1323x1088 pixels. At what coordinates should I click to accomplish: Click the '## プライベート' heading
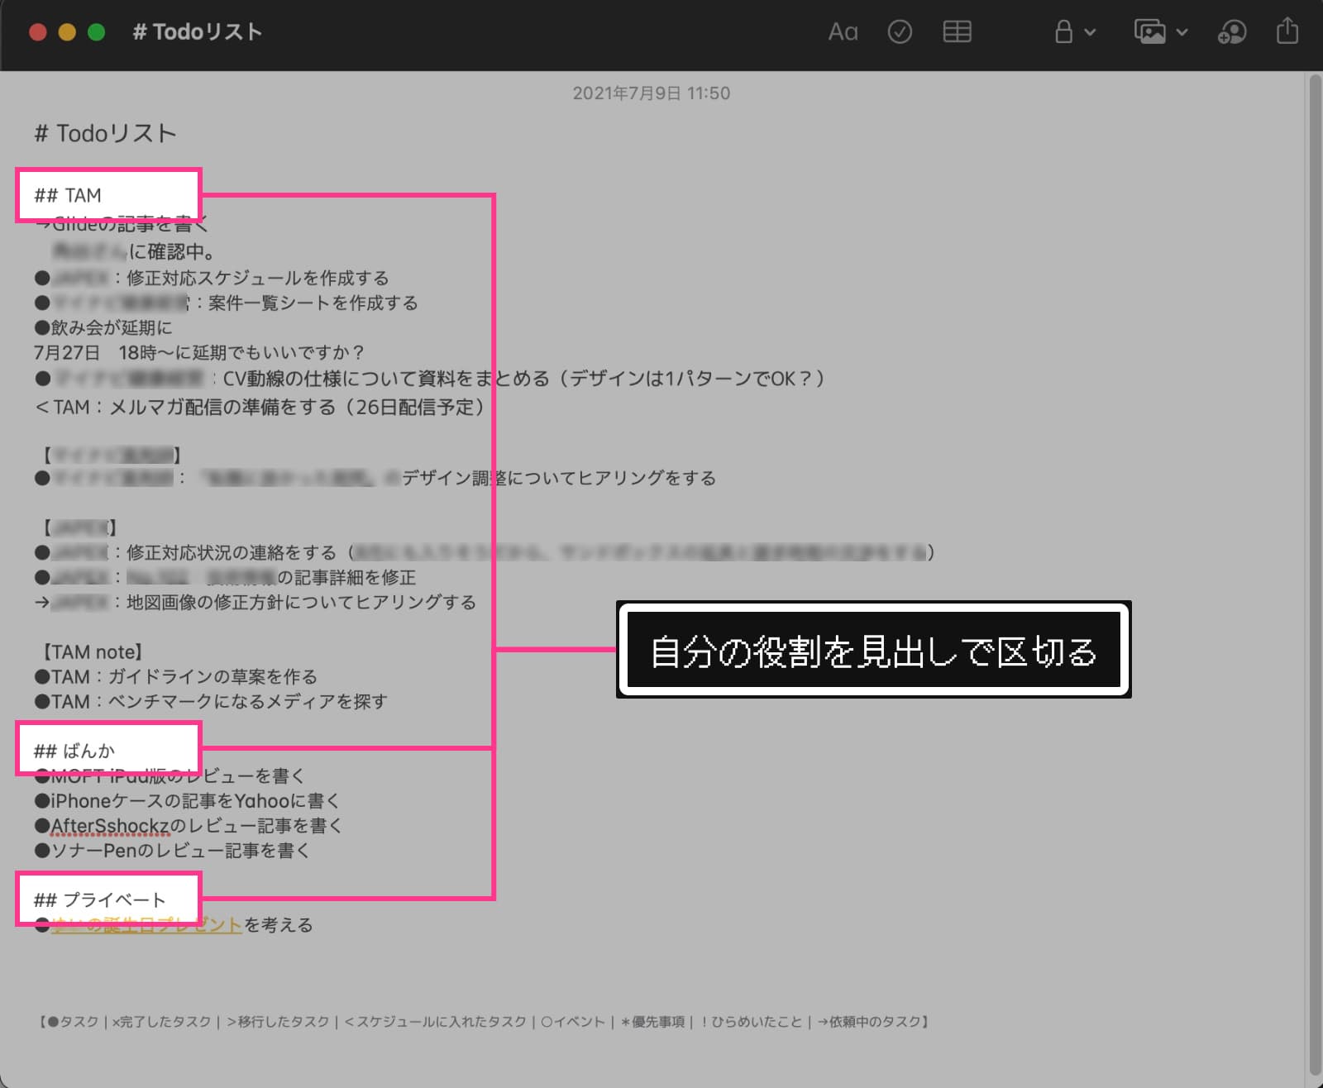[99, 900]
